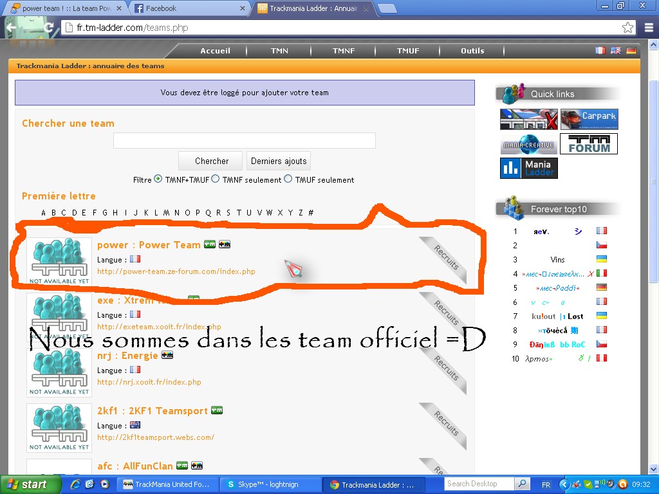The width and height of the screenshot is (659, 494).
Task: Open nrj.xooit.fr index link
Action: 149,382
